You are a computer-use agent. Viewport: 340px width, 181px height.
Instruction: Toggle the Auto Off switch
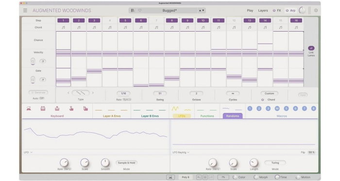[x=41, y=98]
